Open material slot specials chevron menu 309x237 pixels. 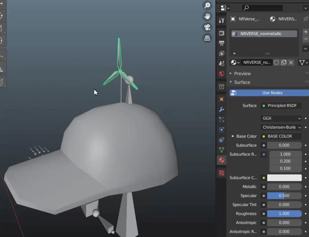pyautogui.click(x=306, y=49)
